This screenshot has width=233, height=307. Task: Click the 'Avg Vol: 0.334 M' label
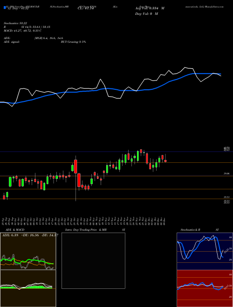point(150,8)
